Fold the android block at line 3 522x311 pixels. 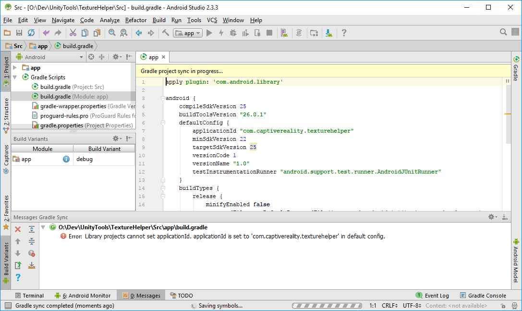click(x=163, y=99)
